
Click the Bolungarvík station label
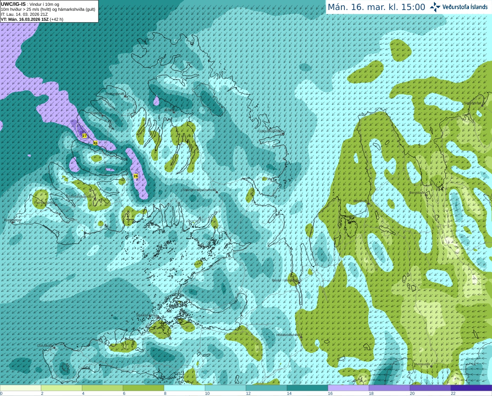click(115, 94)
